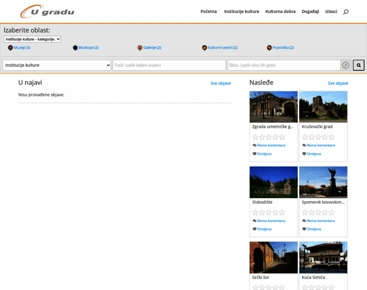Click the Galerije category pin icon

point(140,48)
